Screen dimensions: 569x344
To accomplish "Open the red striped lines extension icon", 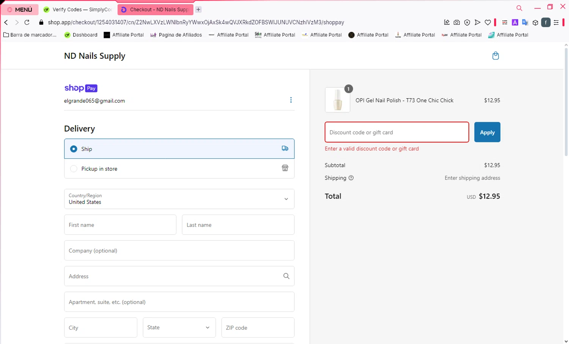I will (505, 22).
